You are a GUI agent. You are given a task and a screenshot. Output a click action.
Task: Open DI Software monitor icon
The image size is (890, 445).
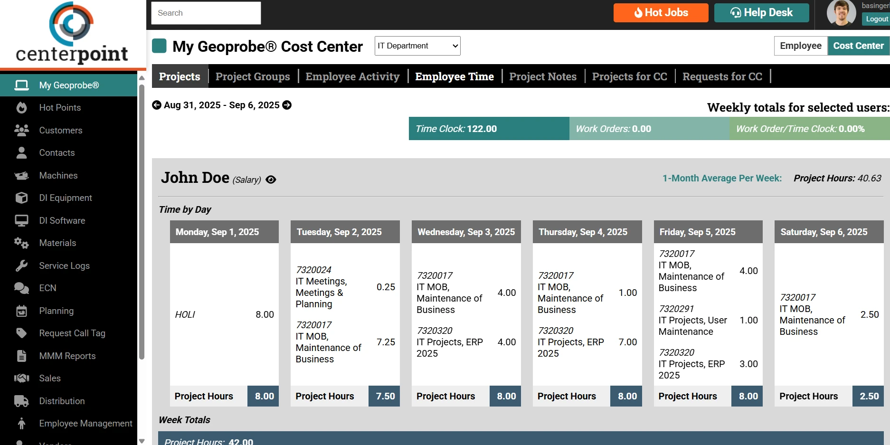tap(21, 220)
